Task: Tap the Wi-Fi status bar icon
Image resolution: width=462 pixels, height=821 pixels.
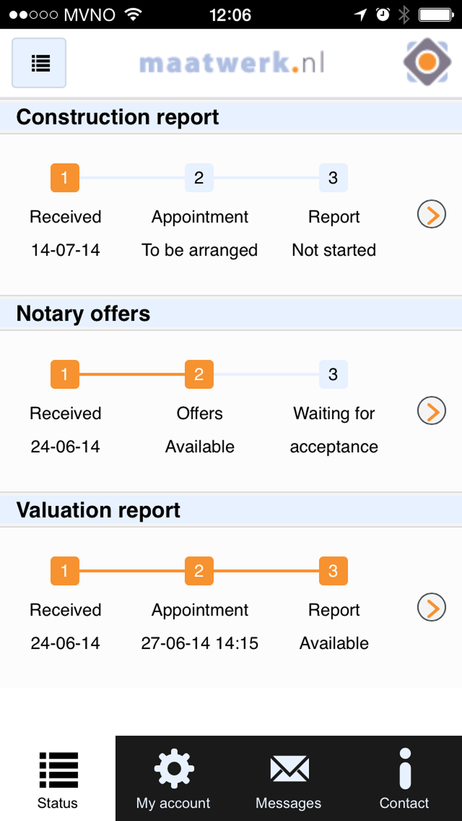Action: pyautogui.click(x=134, y=15)
